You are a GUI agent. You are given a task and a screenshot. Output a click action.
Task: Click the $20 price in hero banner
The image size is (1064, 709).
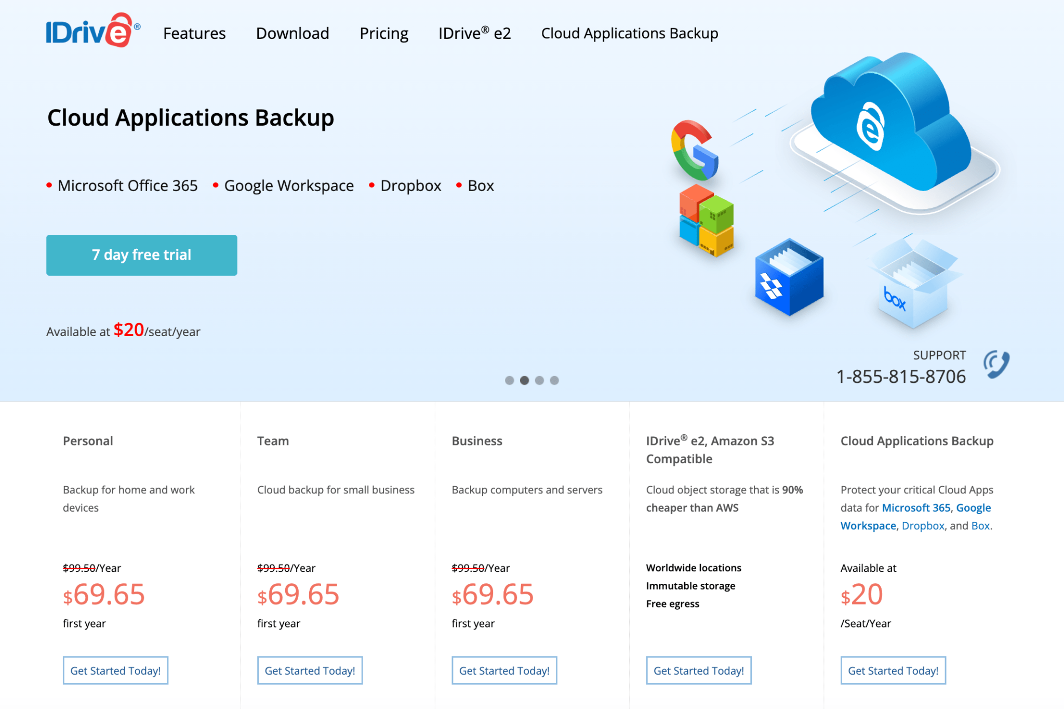[x=128, y=330]
